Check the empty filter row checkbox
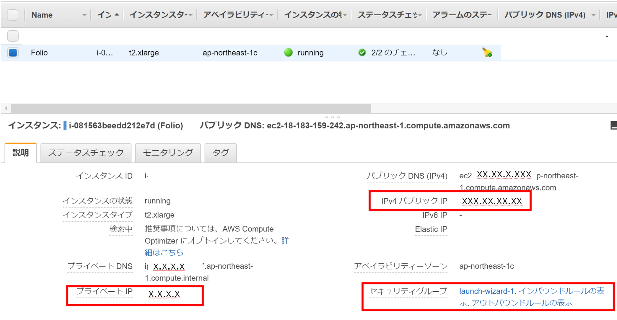The image size is (617, 320). tap(13, 36)
